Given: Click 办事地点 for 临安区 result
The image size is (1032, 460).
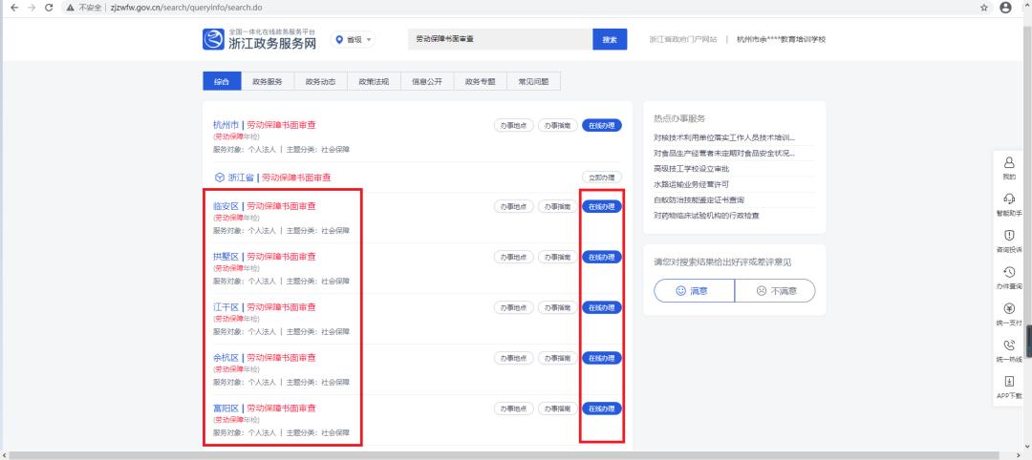Looking at the screenshot, I should [x=514, y=206].
